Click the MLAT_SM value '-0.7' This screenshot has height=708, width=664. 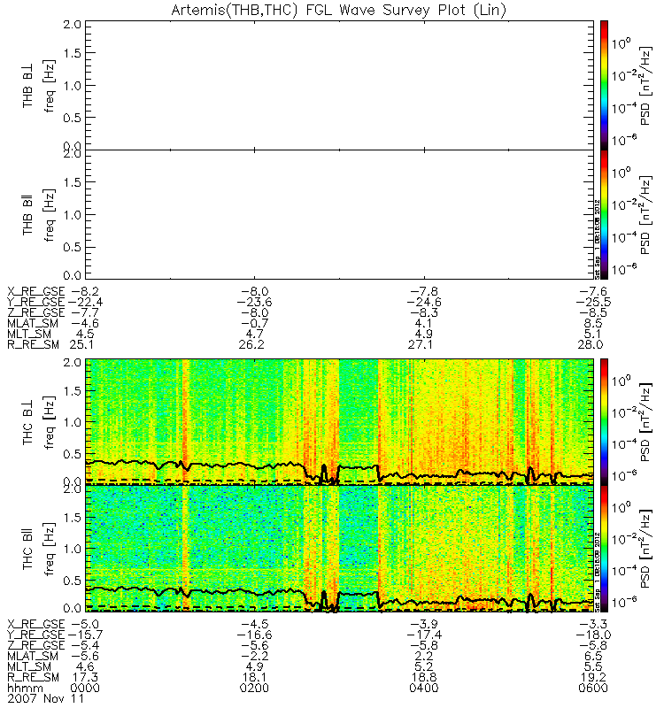(x=254, y=323)
